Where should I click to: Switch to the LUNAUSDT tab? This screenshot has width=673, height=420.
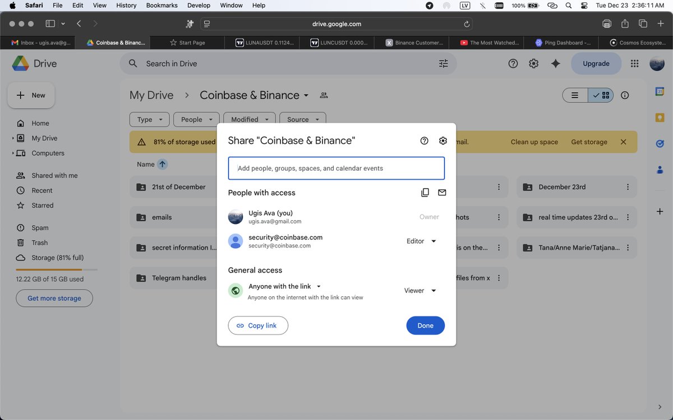(261, 43)
